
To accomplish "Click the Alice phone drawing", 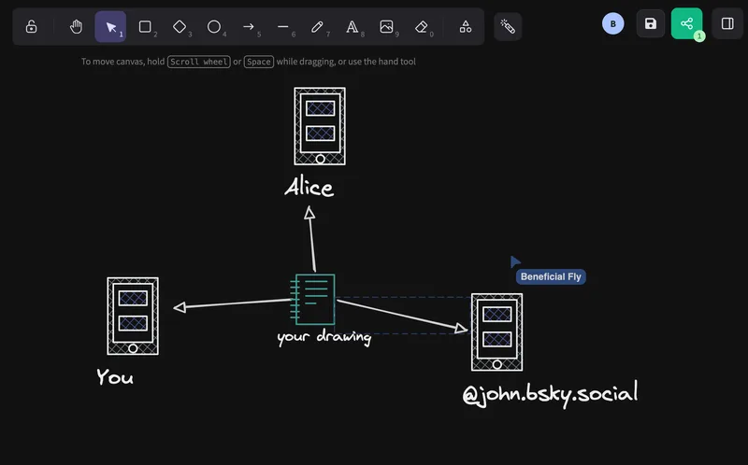I will click(x=320, y=126).
